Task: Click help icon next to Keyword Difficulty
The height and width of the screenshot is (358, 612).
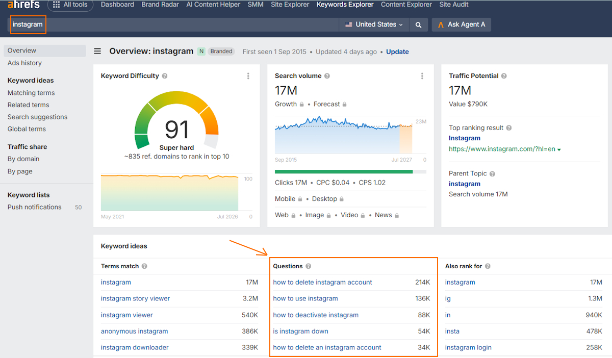Action: coord(165,76)
